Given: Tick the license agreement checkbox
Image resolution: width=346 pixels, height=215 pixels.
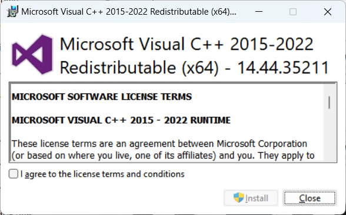Looking at the screenshot, I should pos(14,174).
